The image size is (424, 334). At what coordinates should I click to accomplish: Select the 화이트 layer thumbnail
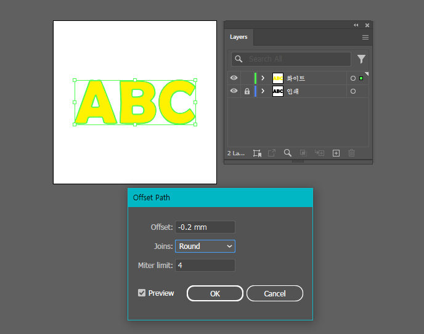pyautogui.click(x=278, y=78)
